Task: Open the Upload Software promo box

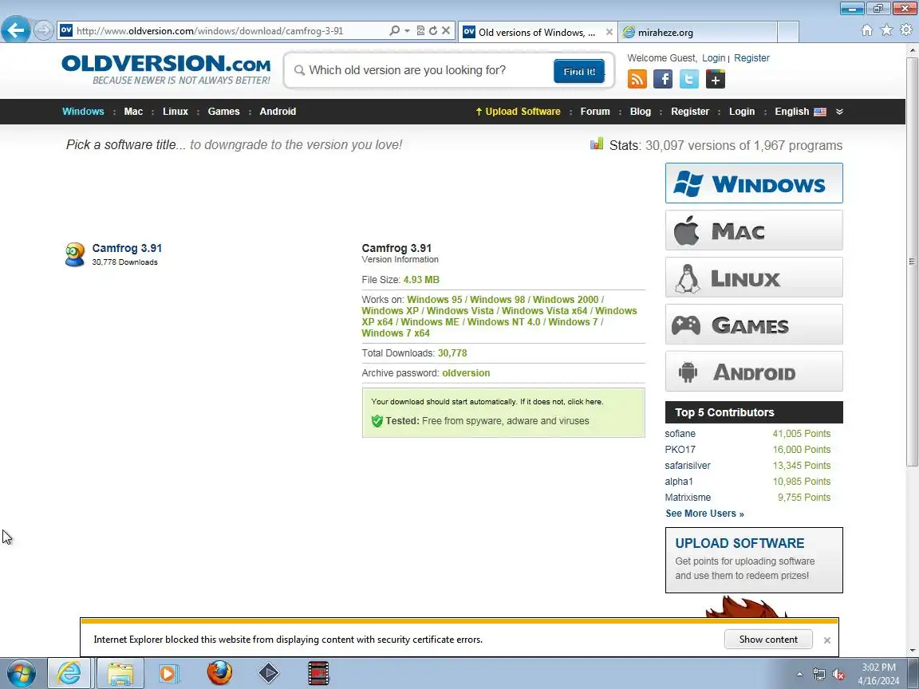Action: point(754,560)
